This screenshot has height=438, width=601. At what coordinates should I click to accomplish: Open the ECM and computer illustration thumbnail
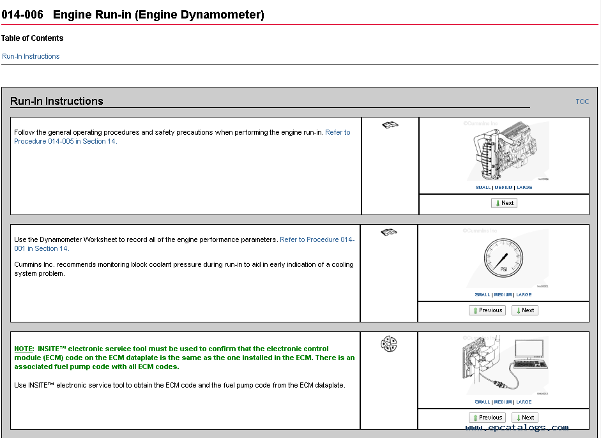pos(506,365)
